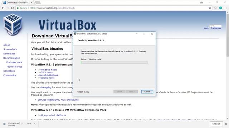
Task: Open the Chrome three-dot menu
Action: point(226,8)
